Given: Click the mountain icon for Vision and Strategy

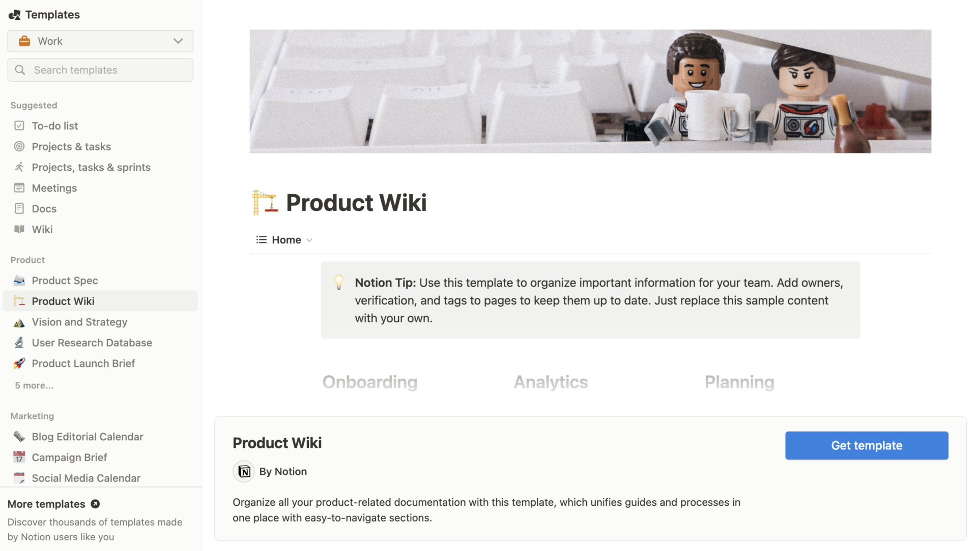Looking at the screenshot, I should [x=19, y=322].
